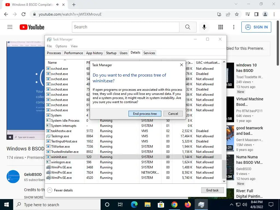Open the File menu in Task Manager
Image resolution: width=280 pixels, height=210 pixels.
49,46
